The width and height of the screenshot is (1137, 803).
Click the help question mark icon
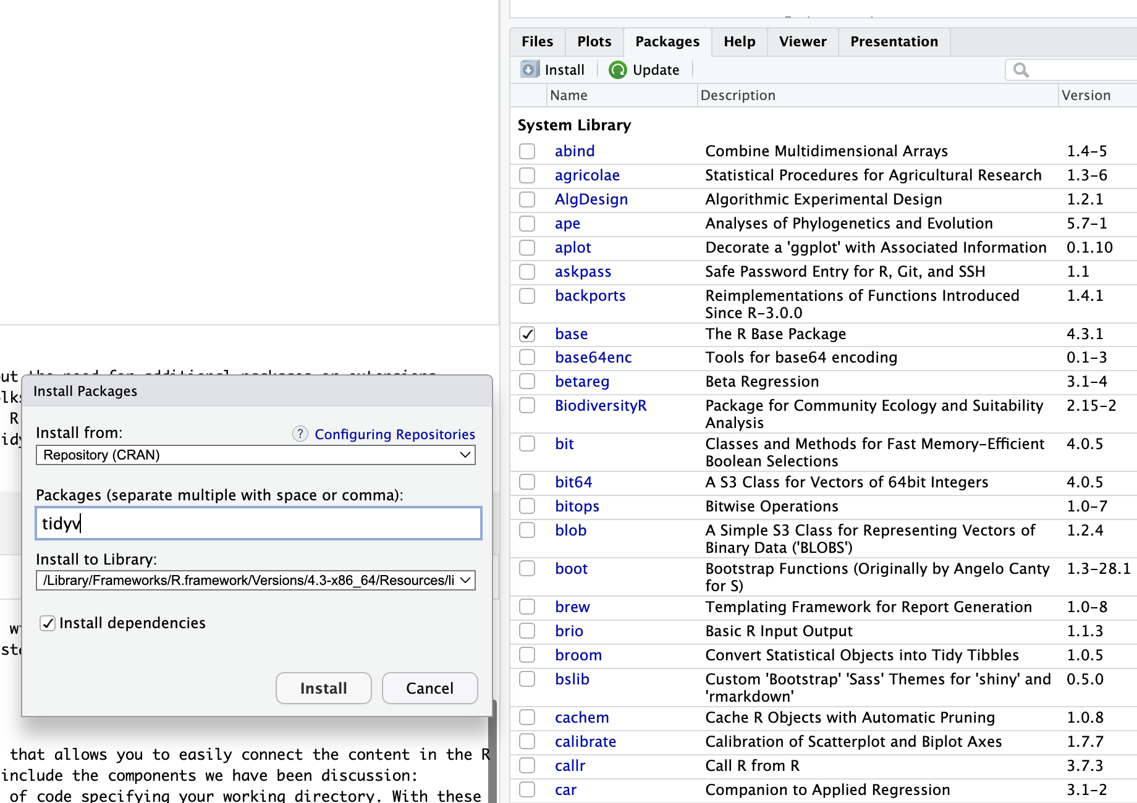click(300, 434)
